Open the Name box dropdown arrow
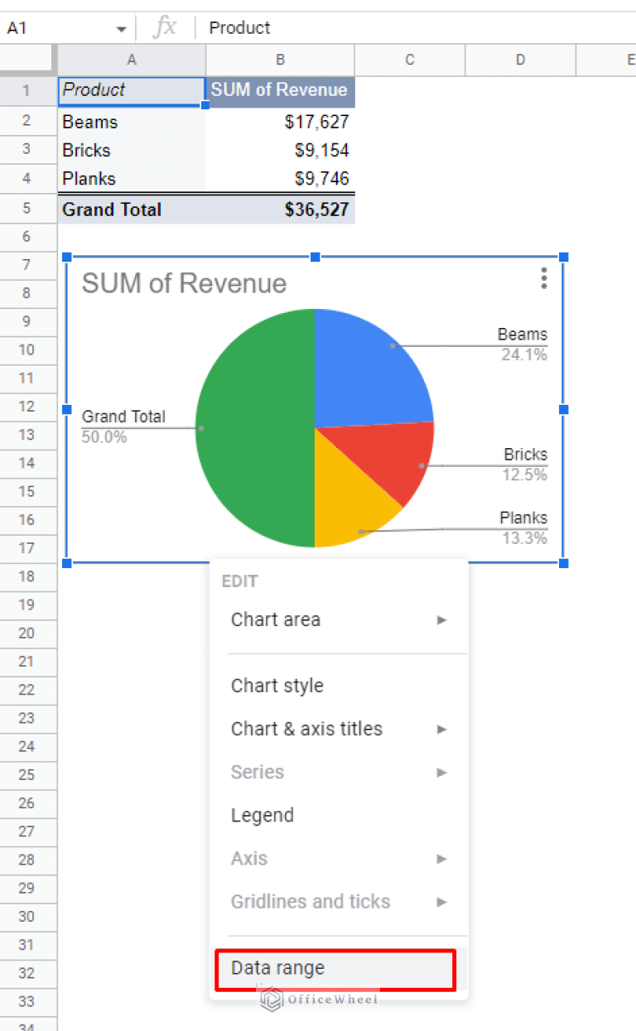 pyautogui.click(x=121, y=29)
